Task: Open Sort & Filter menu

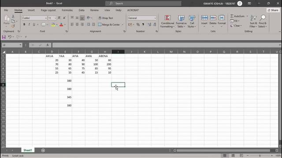Action: pyautogui.click(x=253, y=22)
